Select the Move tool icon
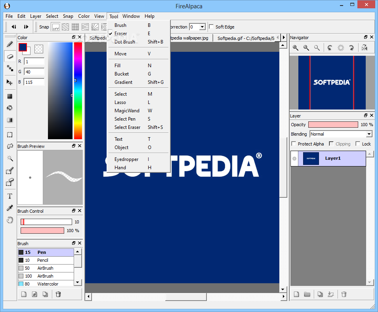 [x=10, y=82]
